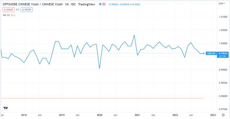Screen dimensions: 230x119
Task: Click the 1M interval label in title
Action: point(68,4)
